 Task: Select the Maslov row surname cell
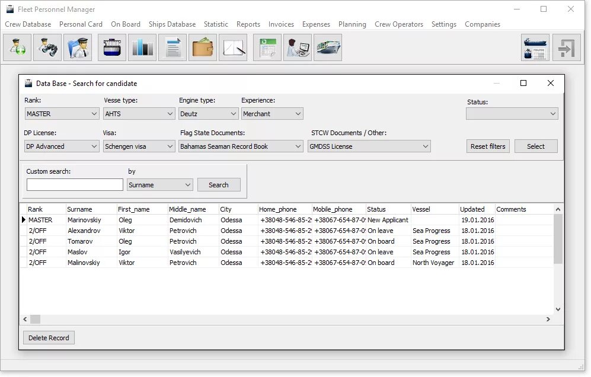[92, 252]
